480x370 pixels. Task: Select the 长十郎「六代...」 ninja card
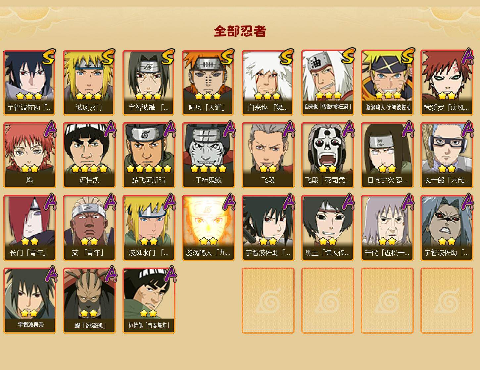pyautogui.click(x=447, y=155)
